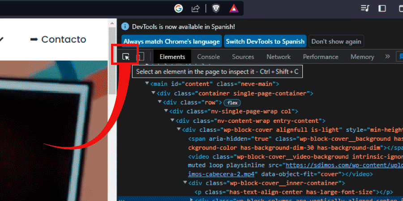This screenshot has width=403, height=201.
Task: Click the blue info icon in the DevTools banner
Action: coord(125,26)
